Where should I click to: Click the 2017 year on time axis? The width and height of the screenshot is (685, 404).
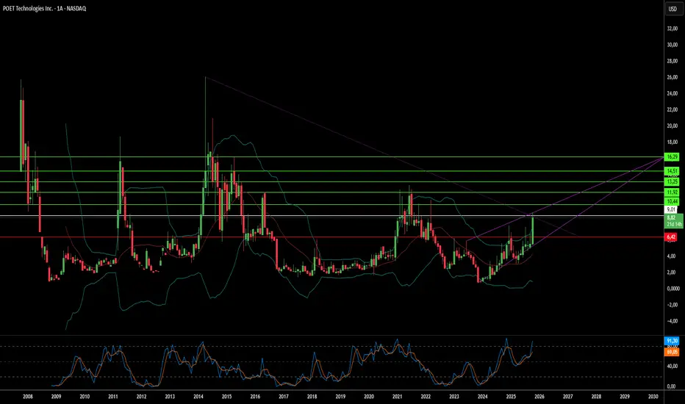(x=284, y=397)
